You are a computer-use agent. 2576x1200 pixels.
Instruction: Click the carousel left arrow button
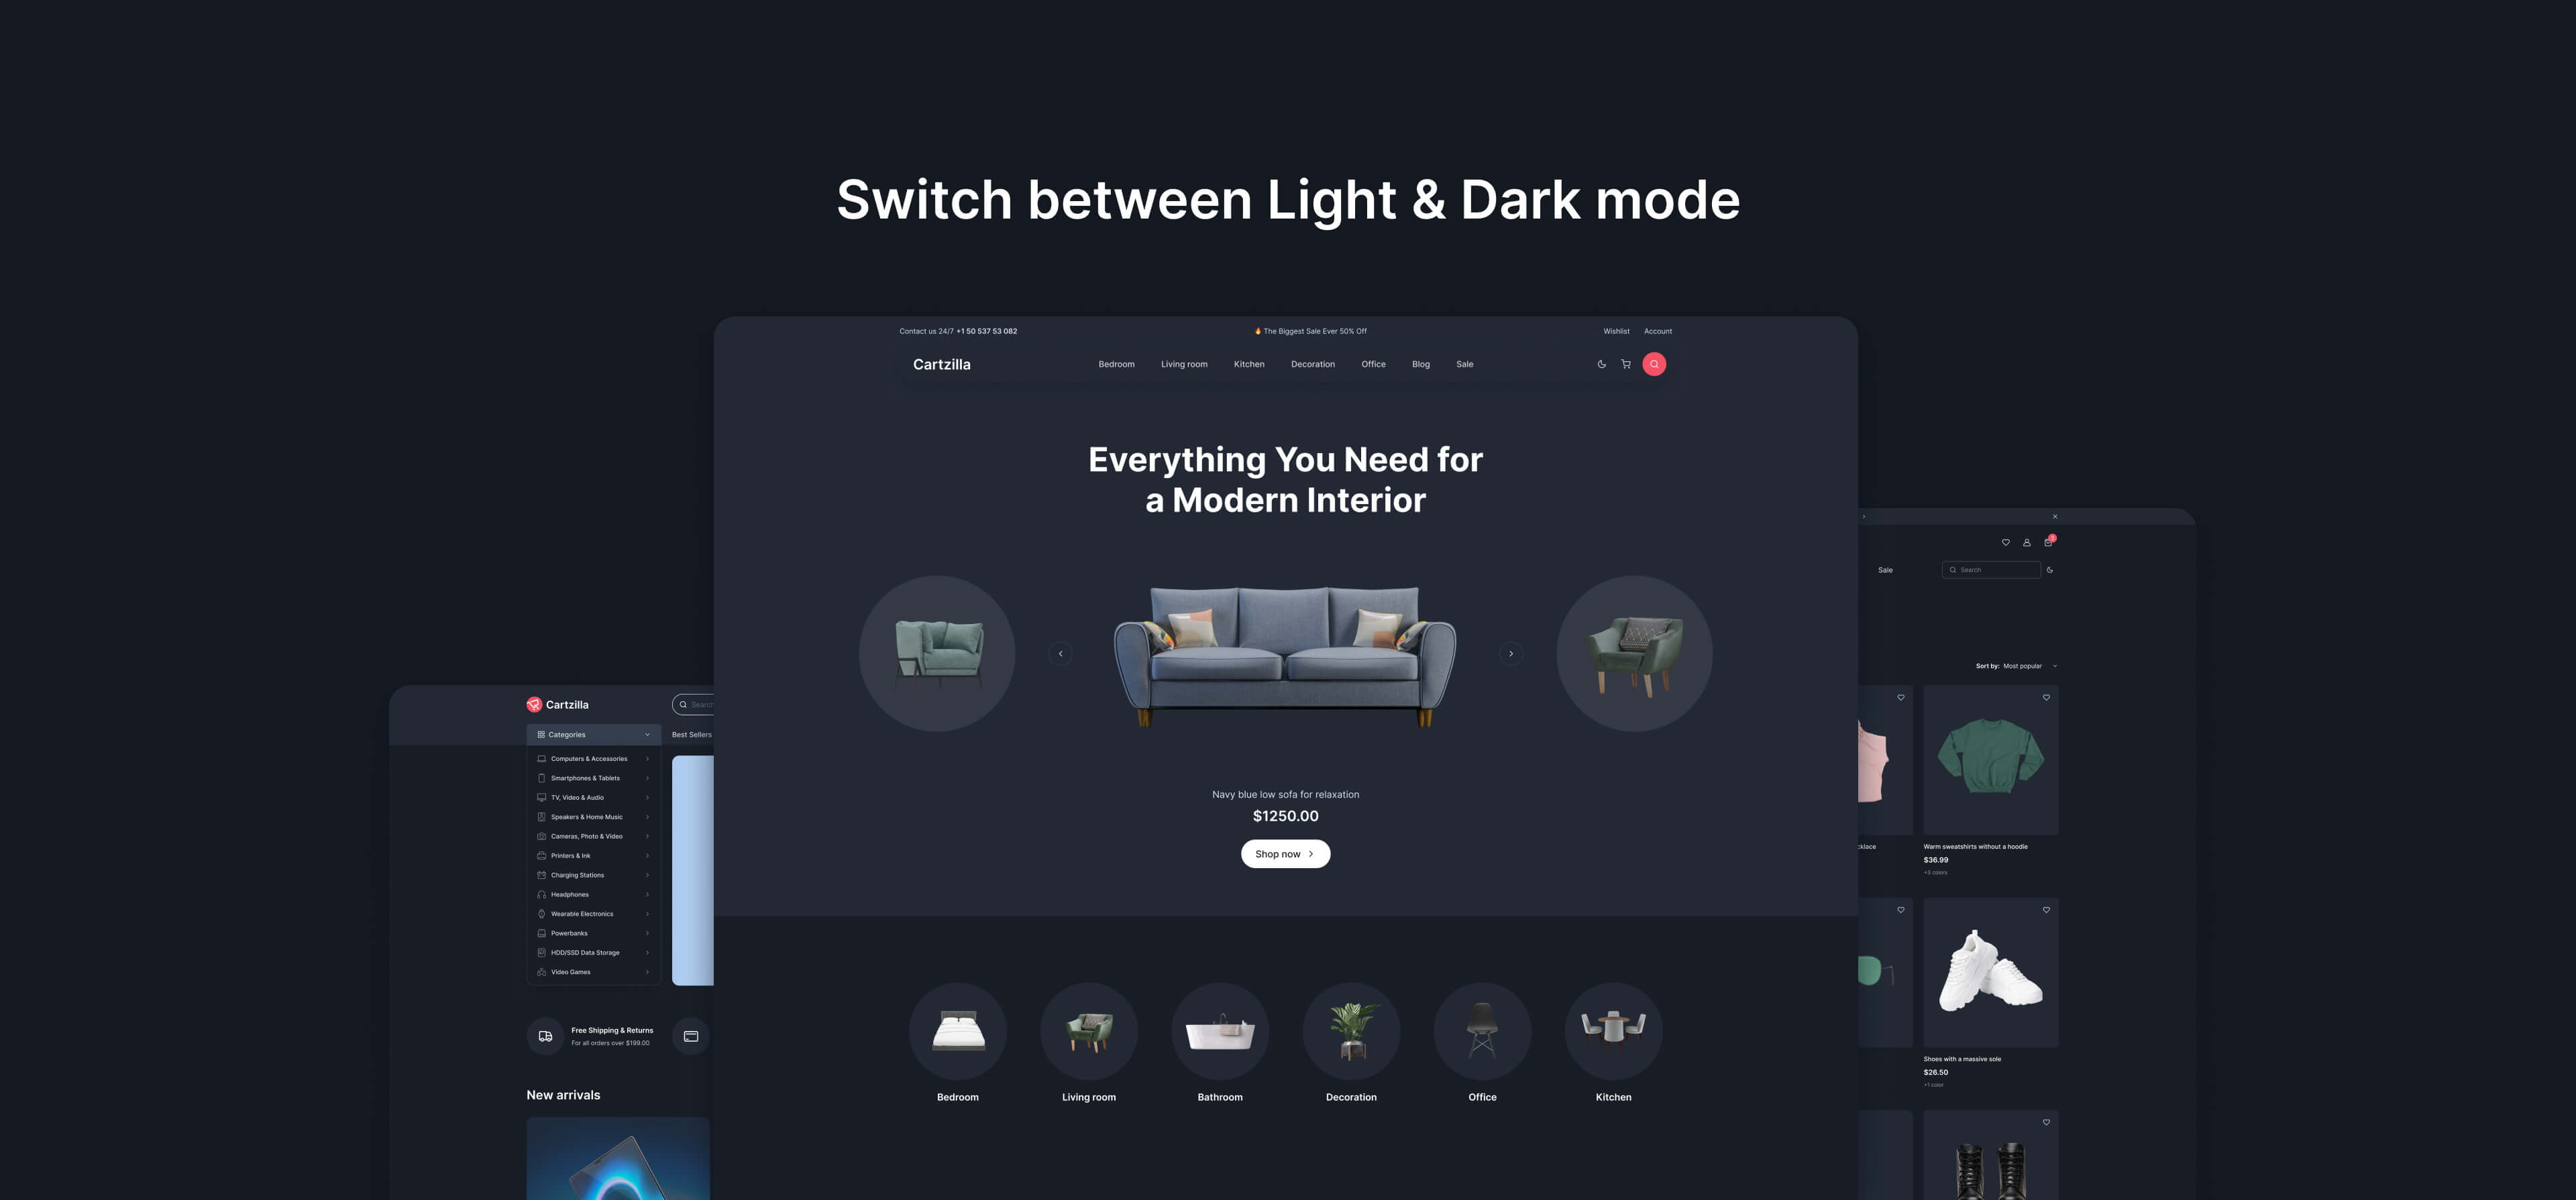coord(1060,654)
